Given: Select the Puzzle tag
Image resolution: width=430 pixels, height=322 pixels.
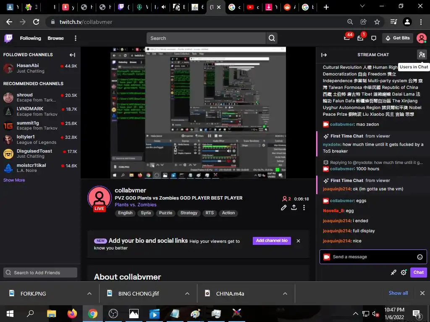Looking at the screenshot, I should [165, 213].
